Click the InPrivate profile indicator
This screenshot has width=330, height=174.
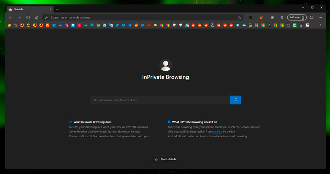point(297,18)
